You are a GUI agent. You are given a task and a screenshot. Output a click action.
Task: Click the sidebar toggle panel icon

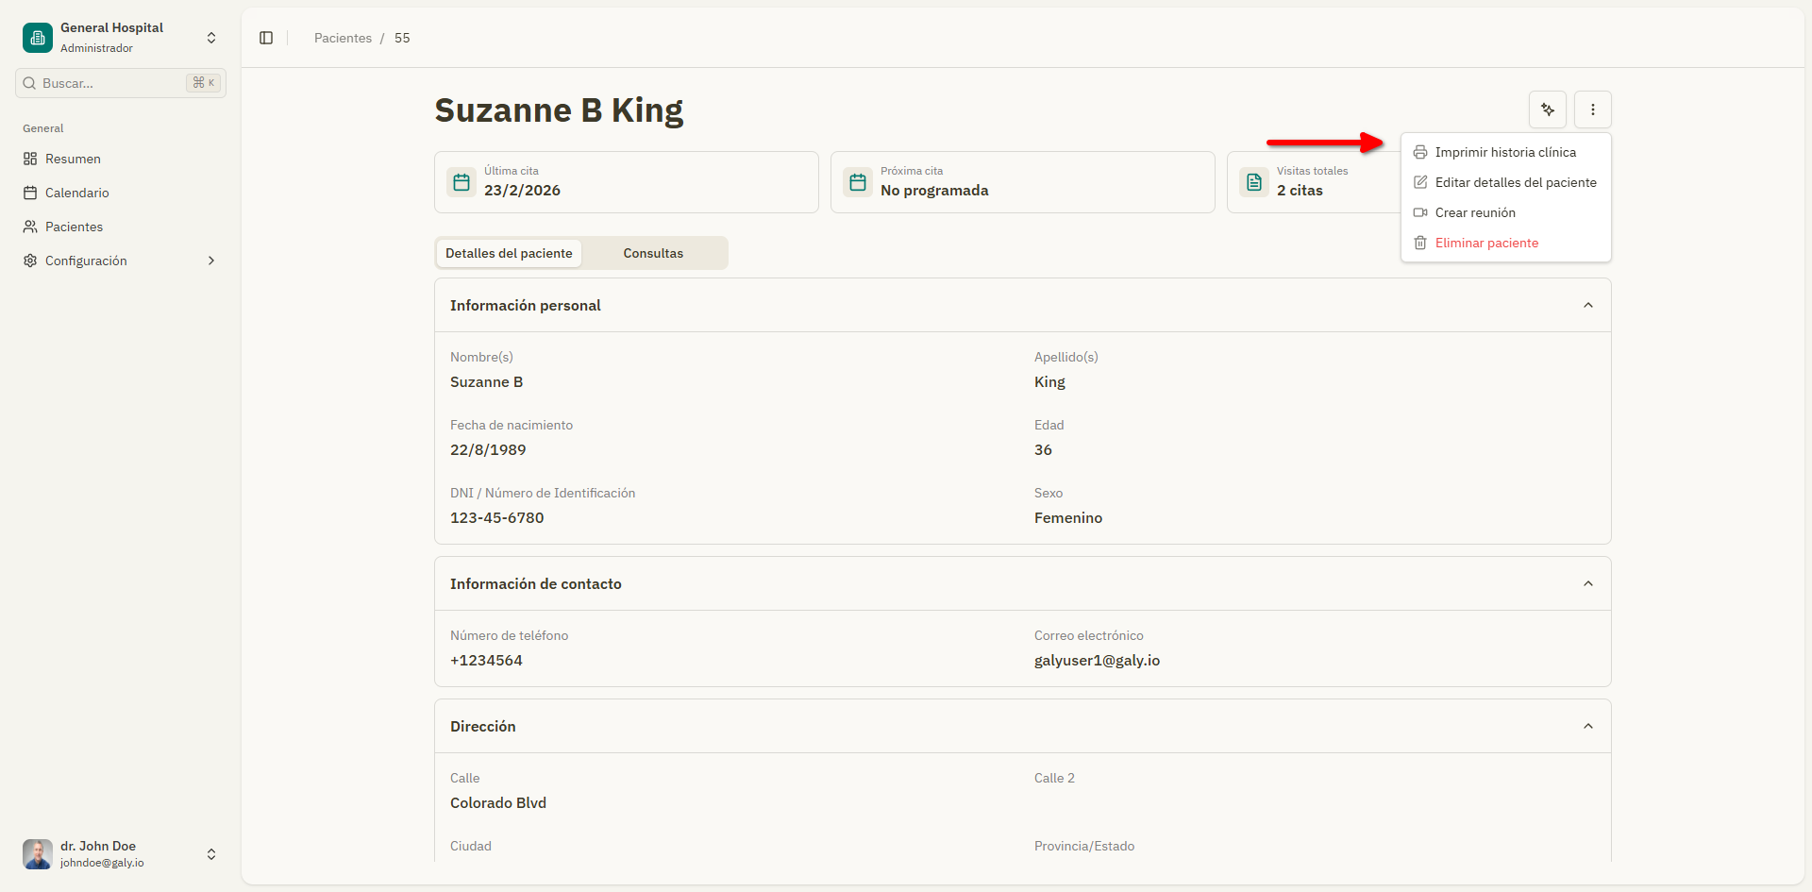(x=266, y=38)
